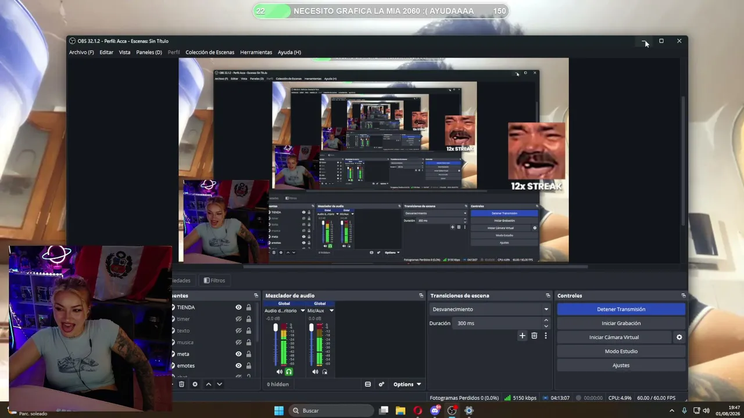This screenshot has height=418, width=744.
Task: Open Ayuda (H) menu
Action: (289, 52)
